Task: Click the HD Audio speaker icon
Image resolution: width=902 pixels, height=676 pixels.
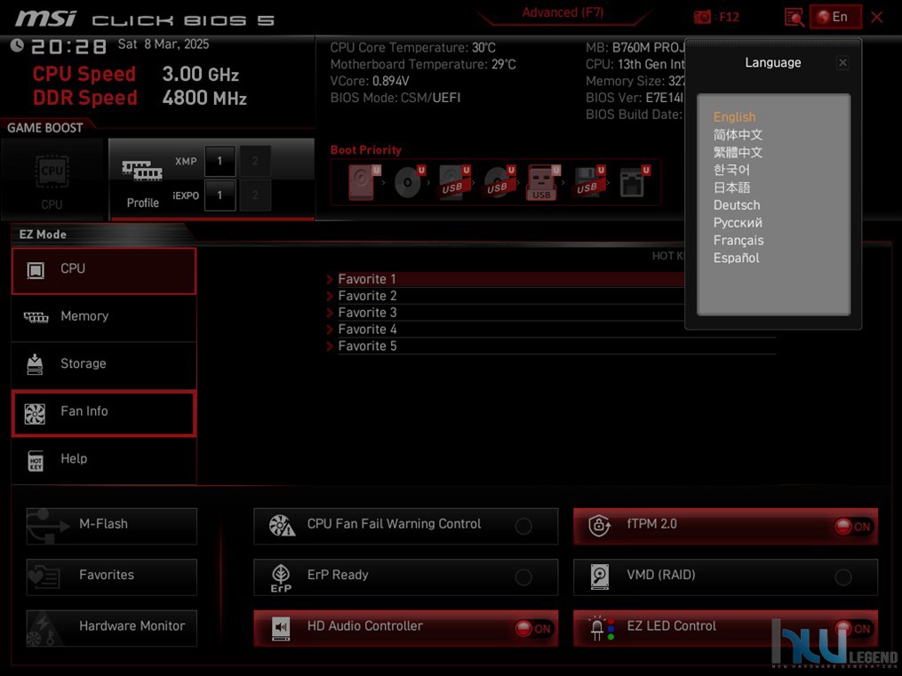Action: (x=281, y=629)
